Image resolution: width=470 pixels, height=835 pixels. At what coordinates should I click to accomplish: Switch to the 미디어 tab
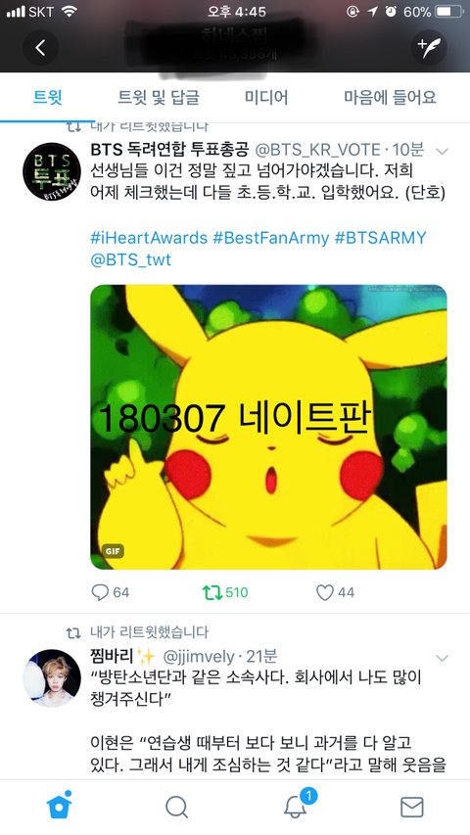point(266,98)
